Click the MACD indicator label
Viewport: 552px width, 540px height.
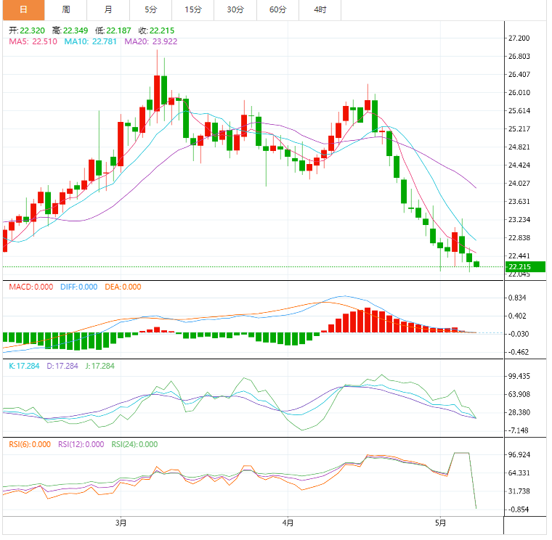[x=31, y=287]
